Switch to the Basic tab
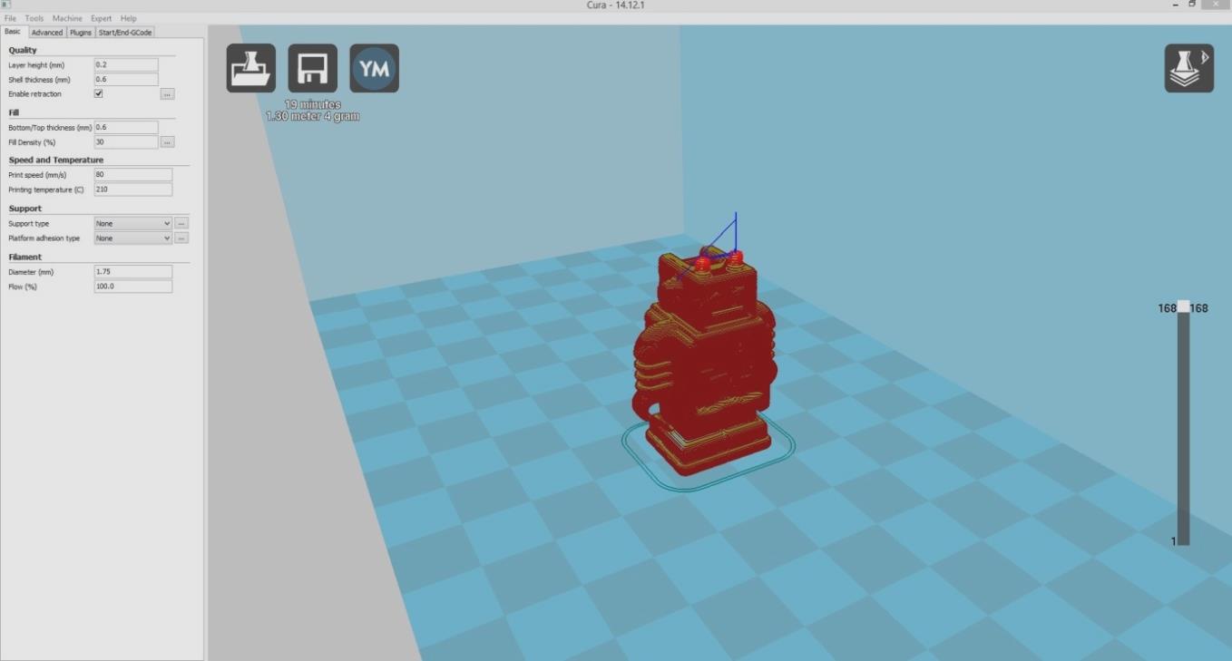This screenshot has height=661, width=1232. pos(13,32)
